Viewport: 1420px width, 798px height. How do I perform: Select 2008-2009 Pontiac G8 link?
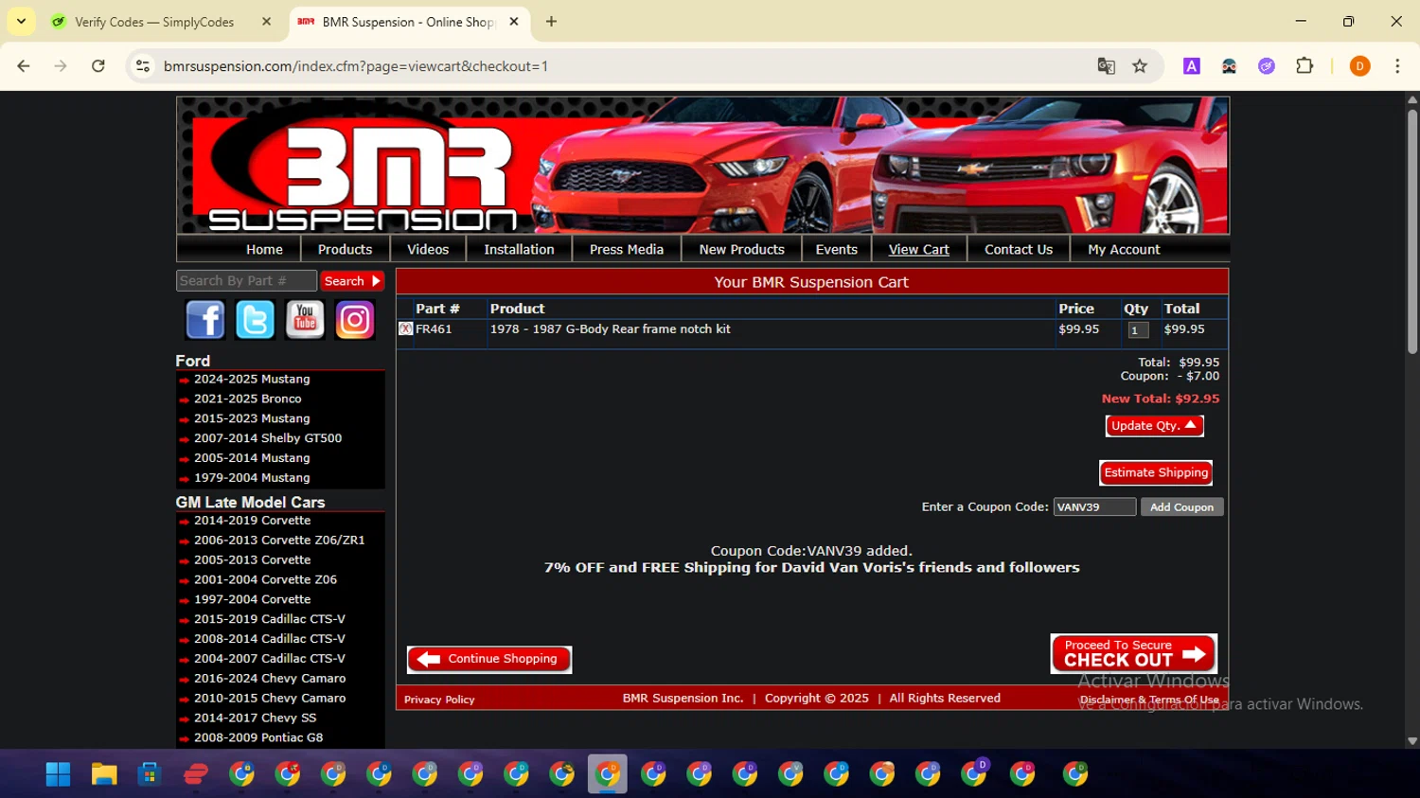point(258,737)
